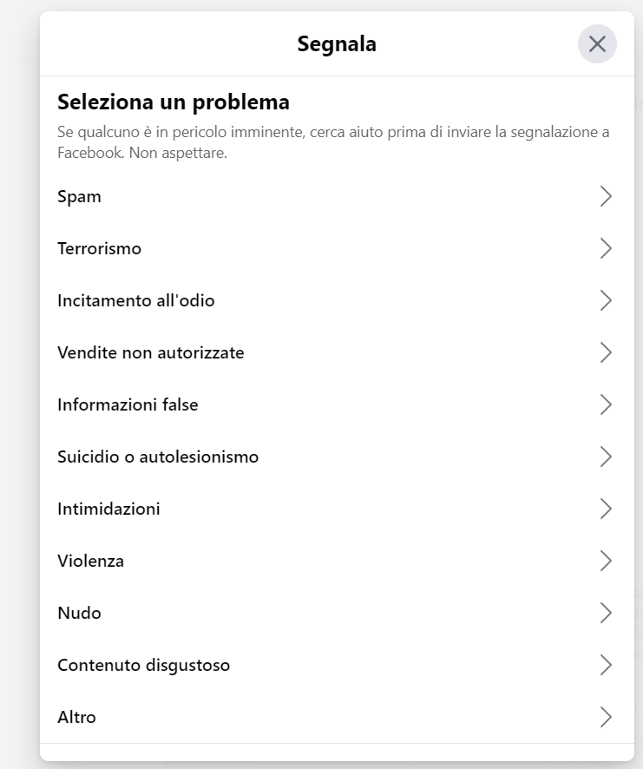Expand the arrow next to Altro
The image size is (643, 769).
pyautogui.click(x=605, y=717)
